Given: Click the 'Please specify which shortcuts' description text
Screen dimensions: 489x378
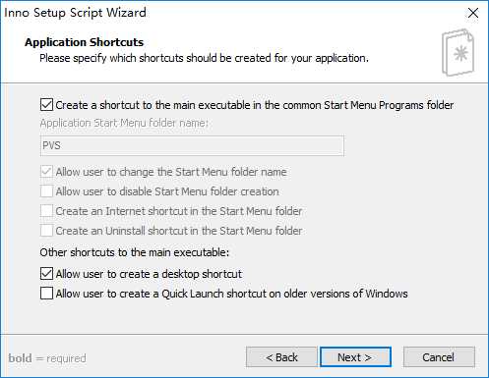Looking at the screenshot, I should pyautogui.click(x=204, y=58).
